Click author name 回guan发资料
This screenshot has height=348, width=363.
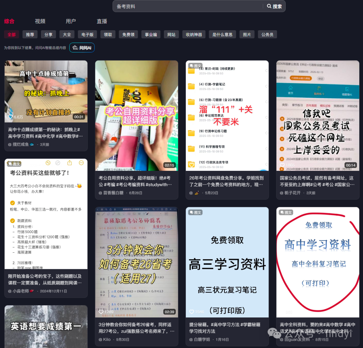point(297,340)
